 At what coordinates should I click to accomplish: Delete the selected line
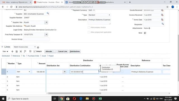tap(21, 51)
